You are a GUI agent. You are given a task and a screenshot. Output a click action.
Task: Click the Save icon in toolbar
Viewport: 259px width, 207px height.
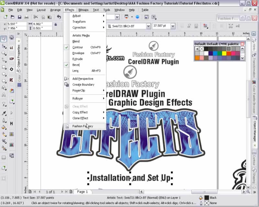(20, 17)
